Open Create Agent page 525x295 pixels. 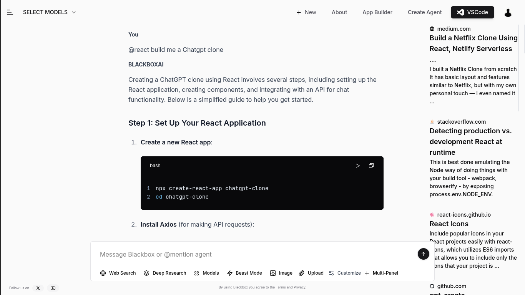(x=424, y=12)
